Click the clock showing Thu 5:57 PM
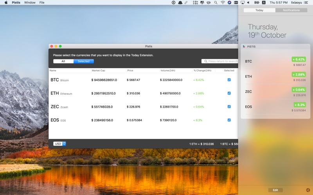This screenshot has height=195, width=313. (x=279, y=3)
